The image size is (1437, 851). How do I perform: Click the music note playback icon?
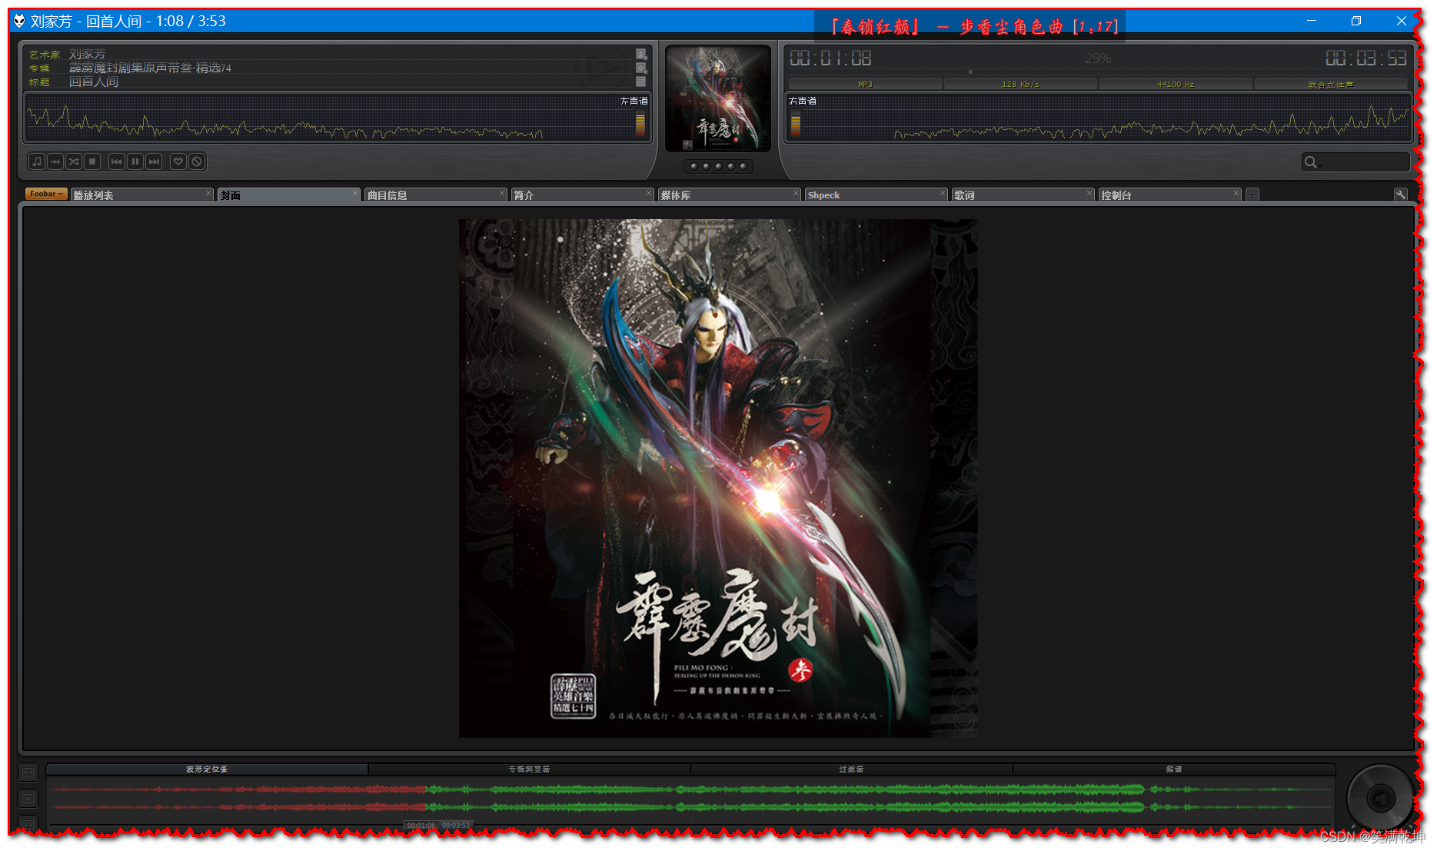pyautogui.click(x=37, y=161)
